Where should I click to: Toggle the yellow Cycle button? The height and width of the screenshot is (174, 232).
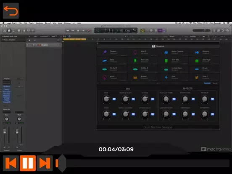142,31
